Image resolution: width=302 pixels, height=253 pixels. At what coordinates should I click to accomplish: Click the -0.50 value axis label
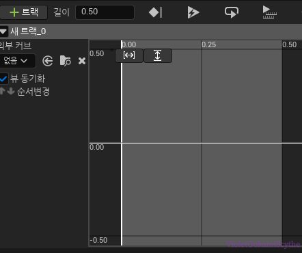point(98,240)
